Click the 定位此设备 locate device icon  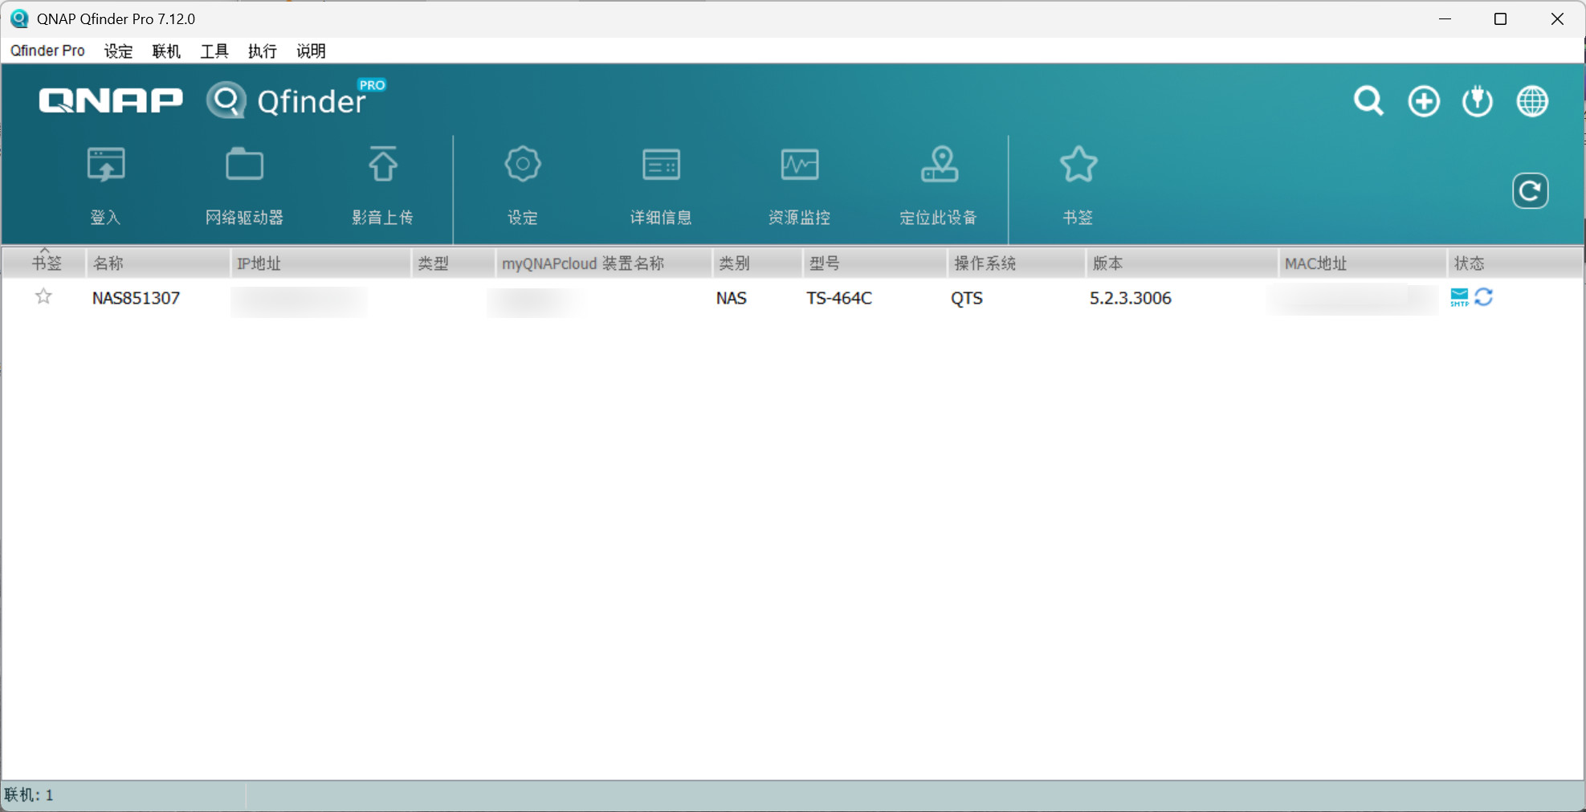click(x=939, y=165)
